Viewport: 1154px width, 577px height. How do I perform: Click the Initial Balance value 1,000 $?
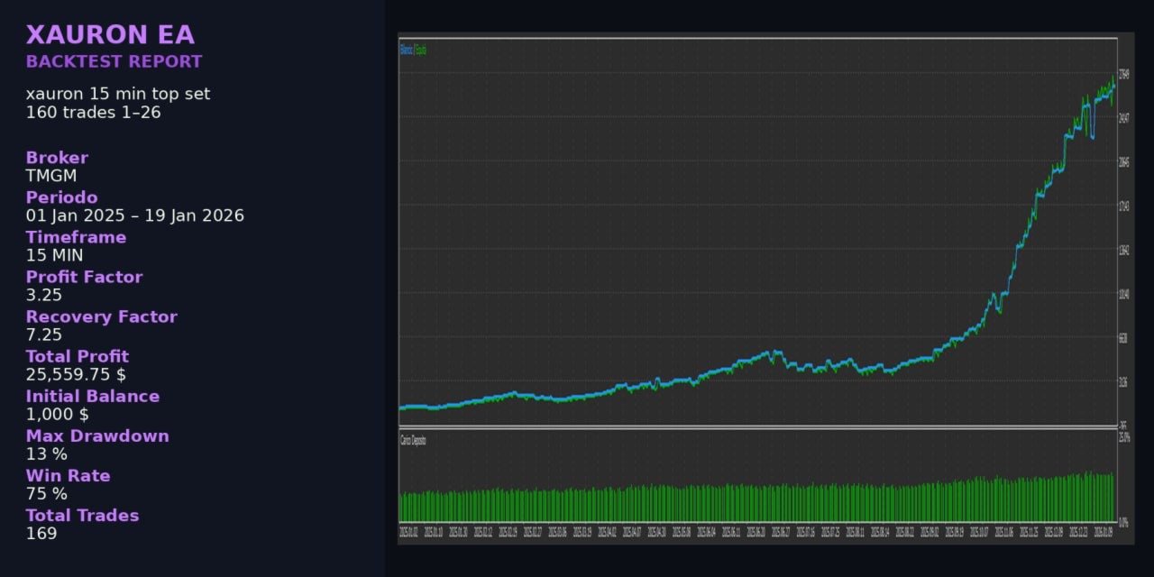pos(57,414)
